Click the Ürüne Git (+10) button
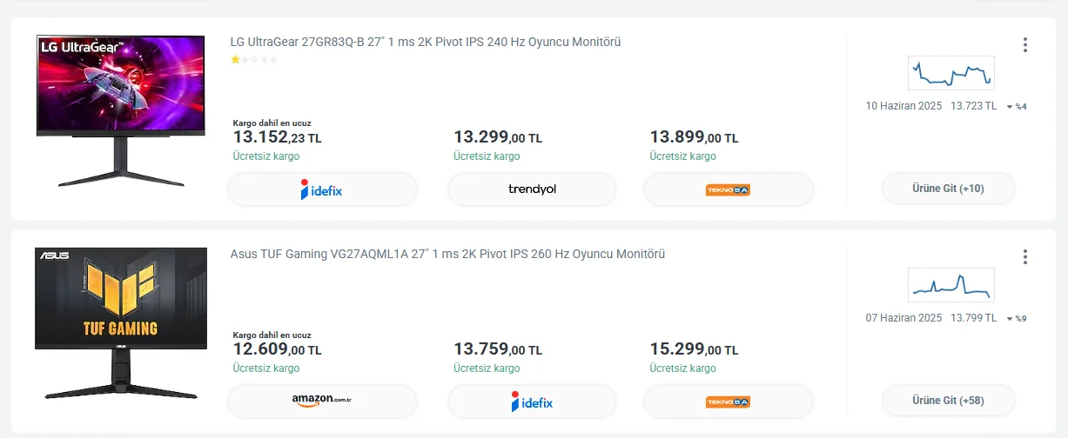Screen dimensions: 1068x438 click(x=948, y=189)
